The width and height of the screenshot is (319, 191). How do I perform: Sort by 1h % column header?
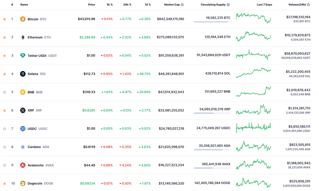110,4
